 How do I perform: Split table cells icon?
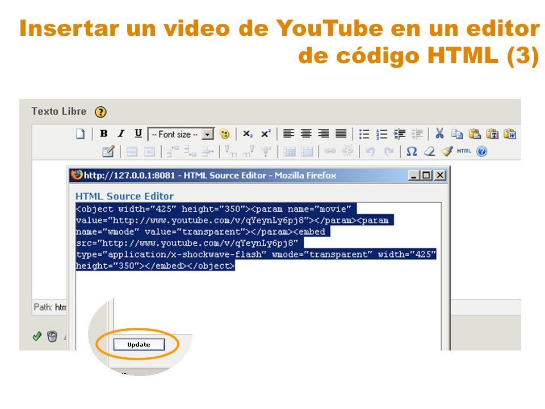coord(289,152)
